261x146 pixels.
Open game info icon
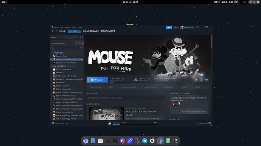click(201, 80)
